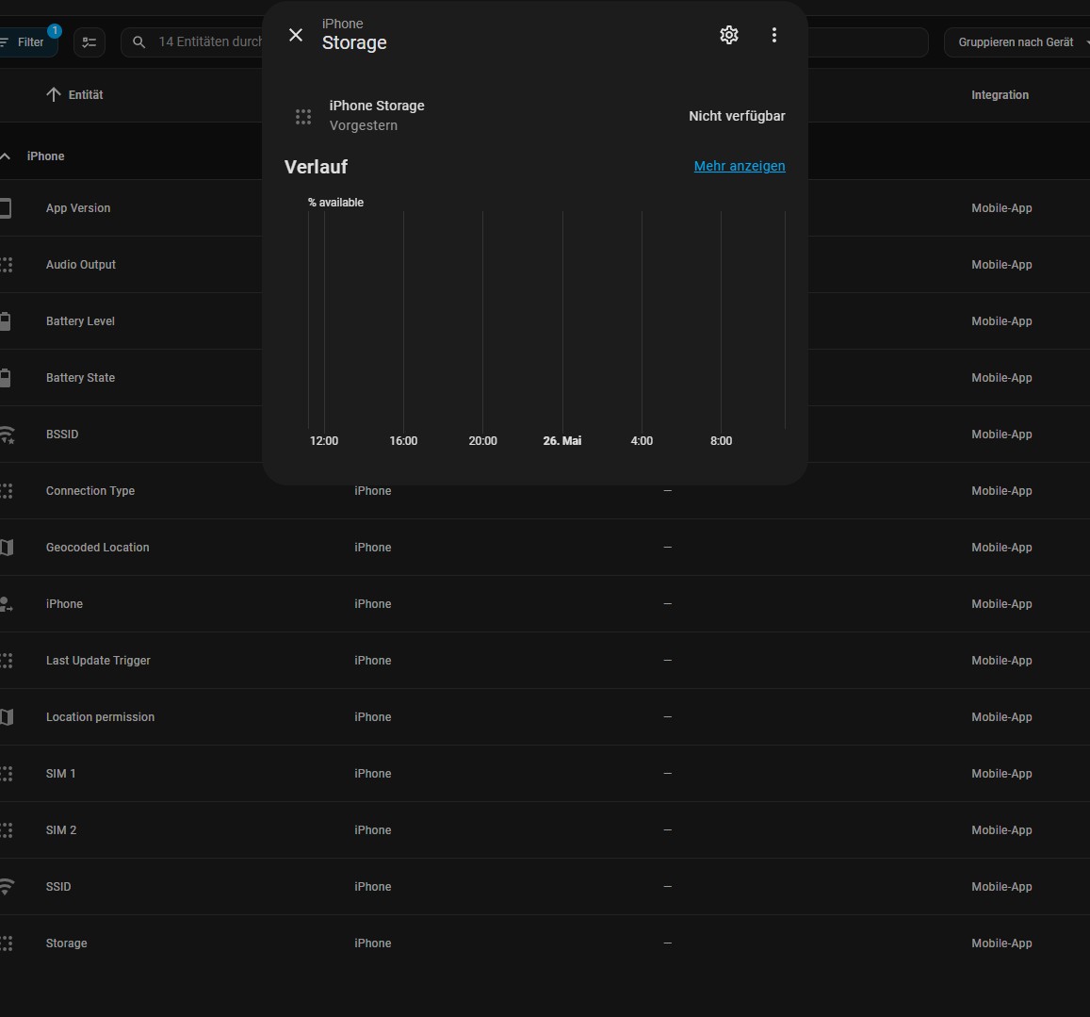Click the Entität sort arrow icon
The image size is (1090, 1017).
click(54, 94)
